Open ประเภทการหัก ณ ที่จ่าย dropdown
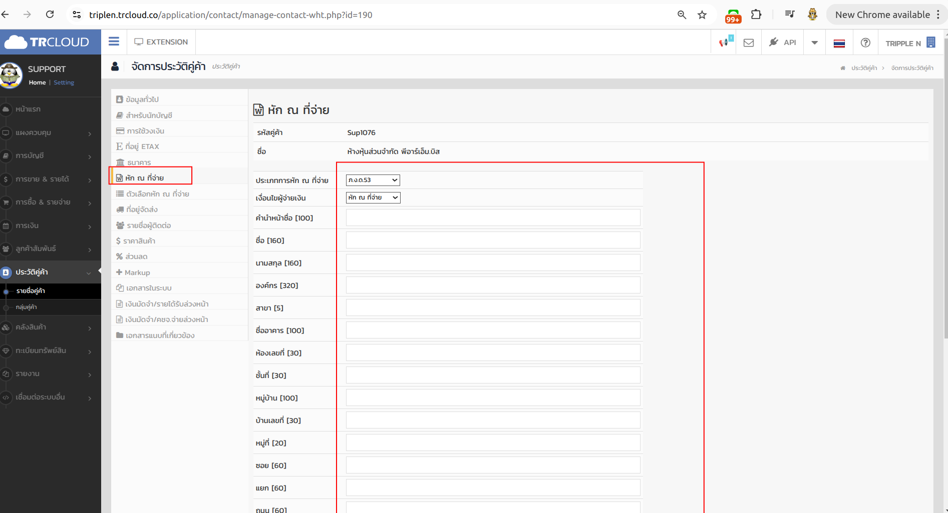Image resolution: width=948 pixels, height=513 pixels. click(373, 180)
